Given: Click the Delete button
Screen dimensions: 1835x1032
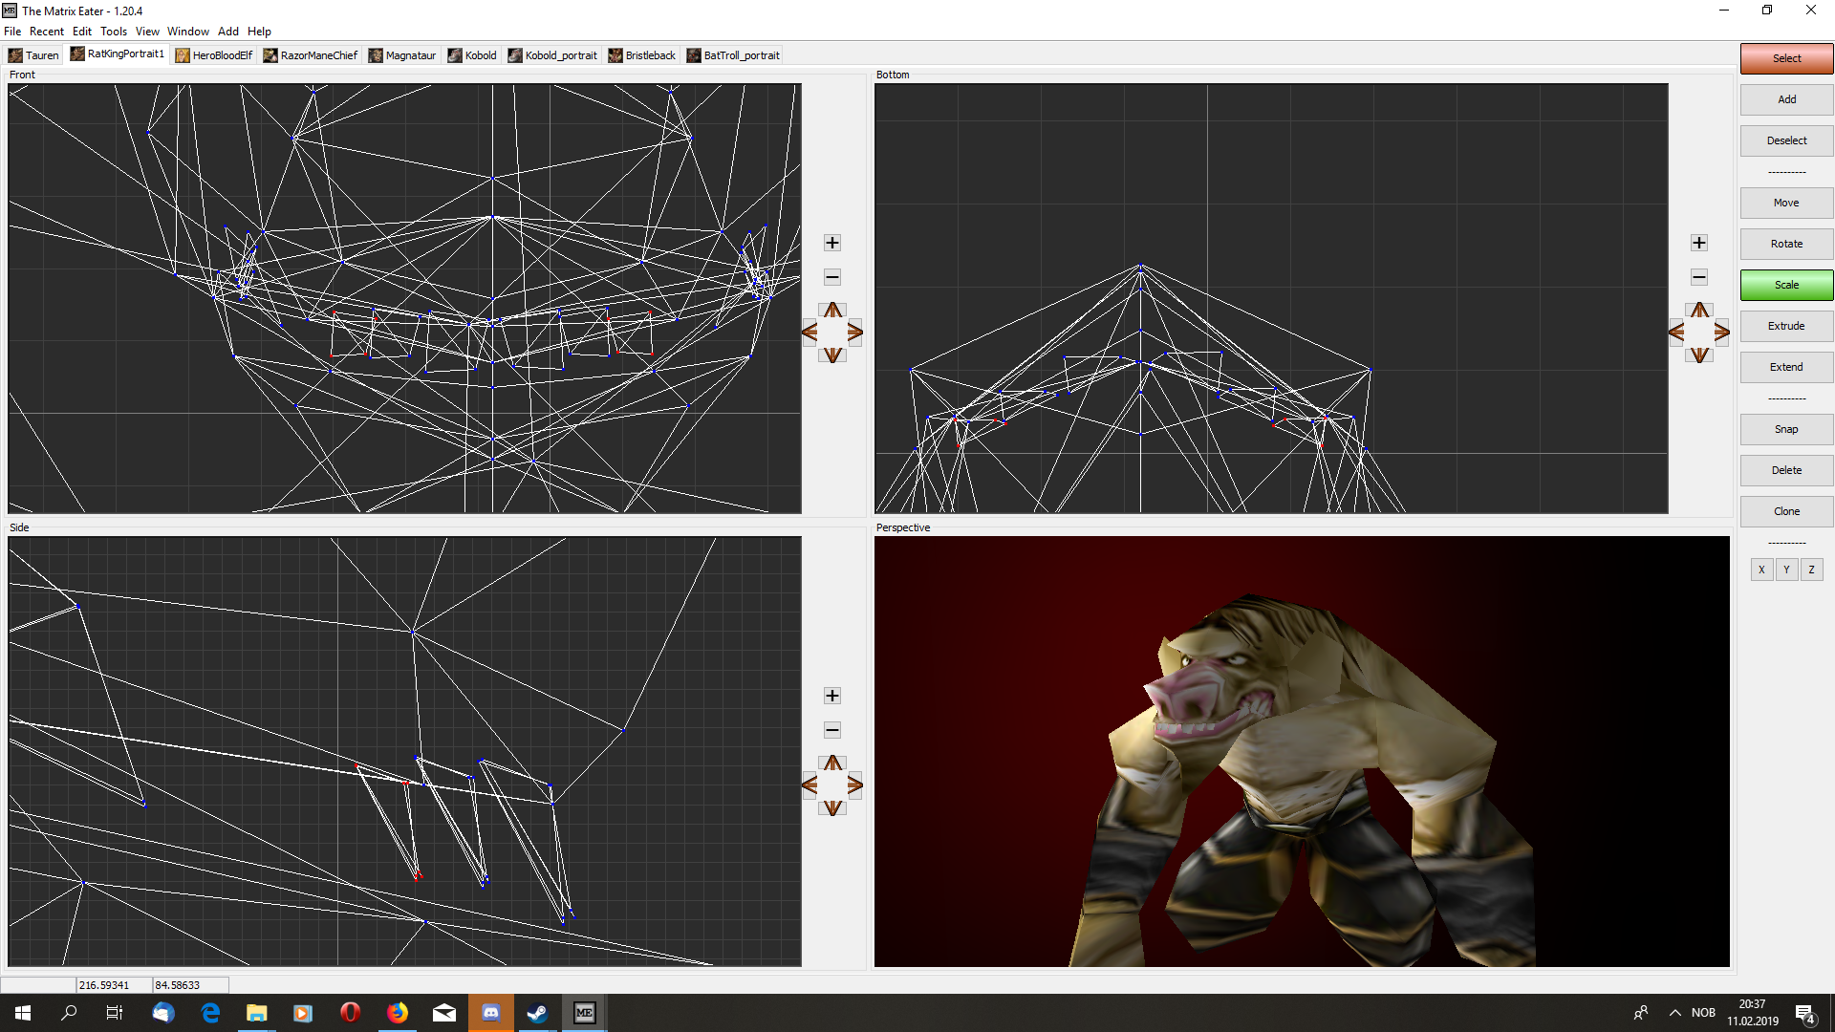Looking at the screenshot, I should (1786, 470).
